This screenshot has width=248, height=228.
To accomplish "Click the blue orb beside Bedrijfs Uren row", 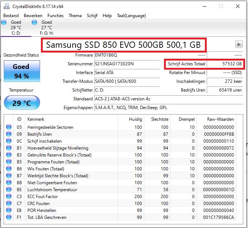I will click(9, 134).
